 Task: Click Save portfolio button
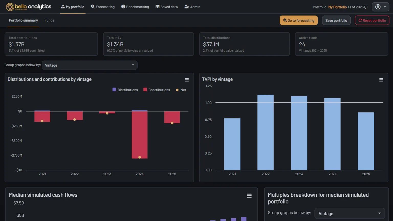click(336, 20)
